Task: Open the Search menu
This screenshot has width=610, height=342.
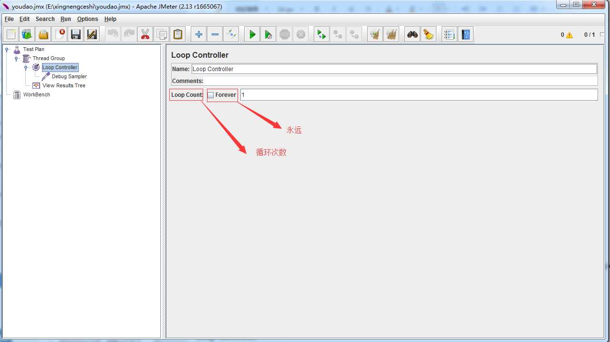Action: (45, 19)
